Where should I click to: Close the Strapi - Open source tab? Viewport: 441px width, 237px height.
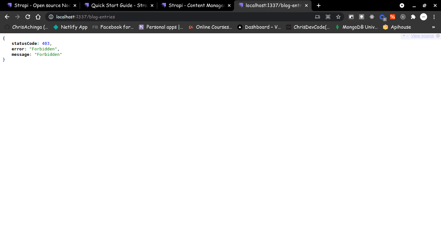[x=75, y=5]
